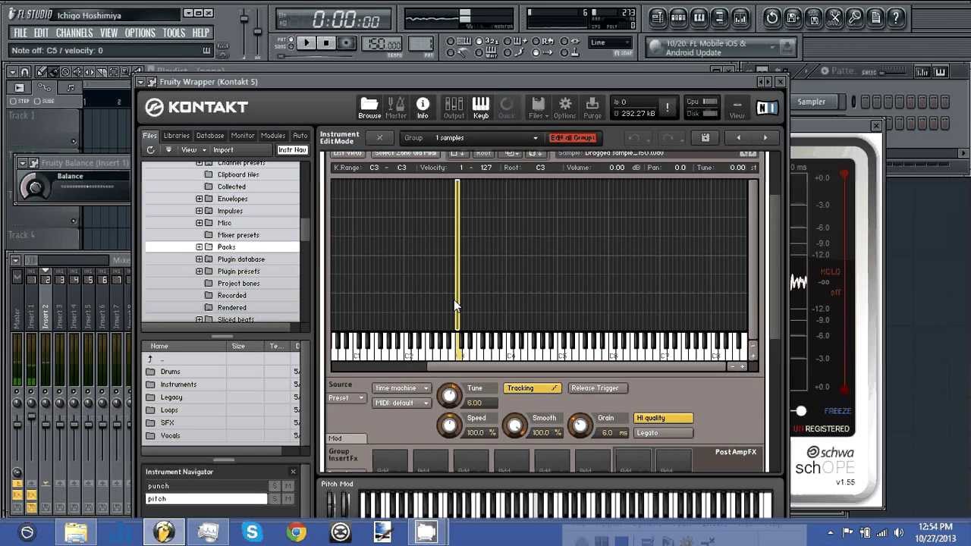
Task: Adjust the Tune knob
Action: pyautogui.click(x=449, y=395)
